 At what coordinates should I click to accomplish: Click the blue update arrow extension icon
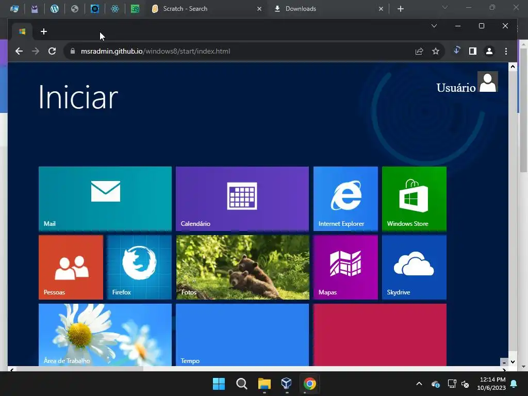(457, 51)
